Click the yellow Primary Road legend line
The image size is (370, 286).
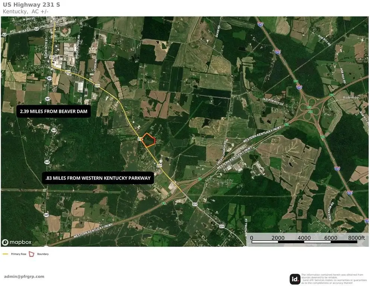pyautogui.click(x=6, y=254)
